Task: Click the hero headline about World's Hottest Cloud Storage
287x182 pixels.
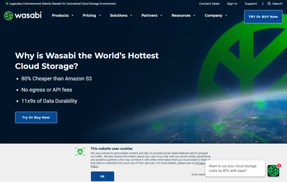Action: [87, 61]
